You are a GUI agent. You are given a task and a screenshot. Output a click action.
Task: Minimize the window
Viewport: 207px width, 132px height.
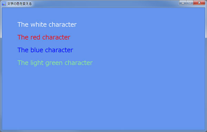tap(183, 3)
